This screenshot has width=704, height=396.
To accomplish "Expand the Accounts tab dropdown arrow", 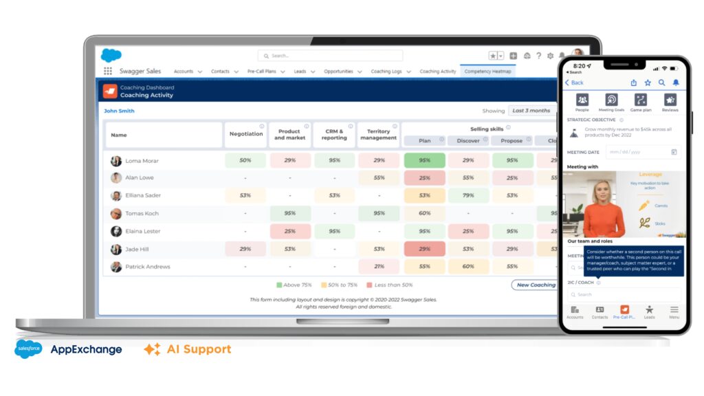I will tap(200, 71).
